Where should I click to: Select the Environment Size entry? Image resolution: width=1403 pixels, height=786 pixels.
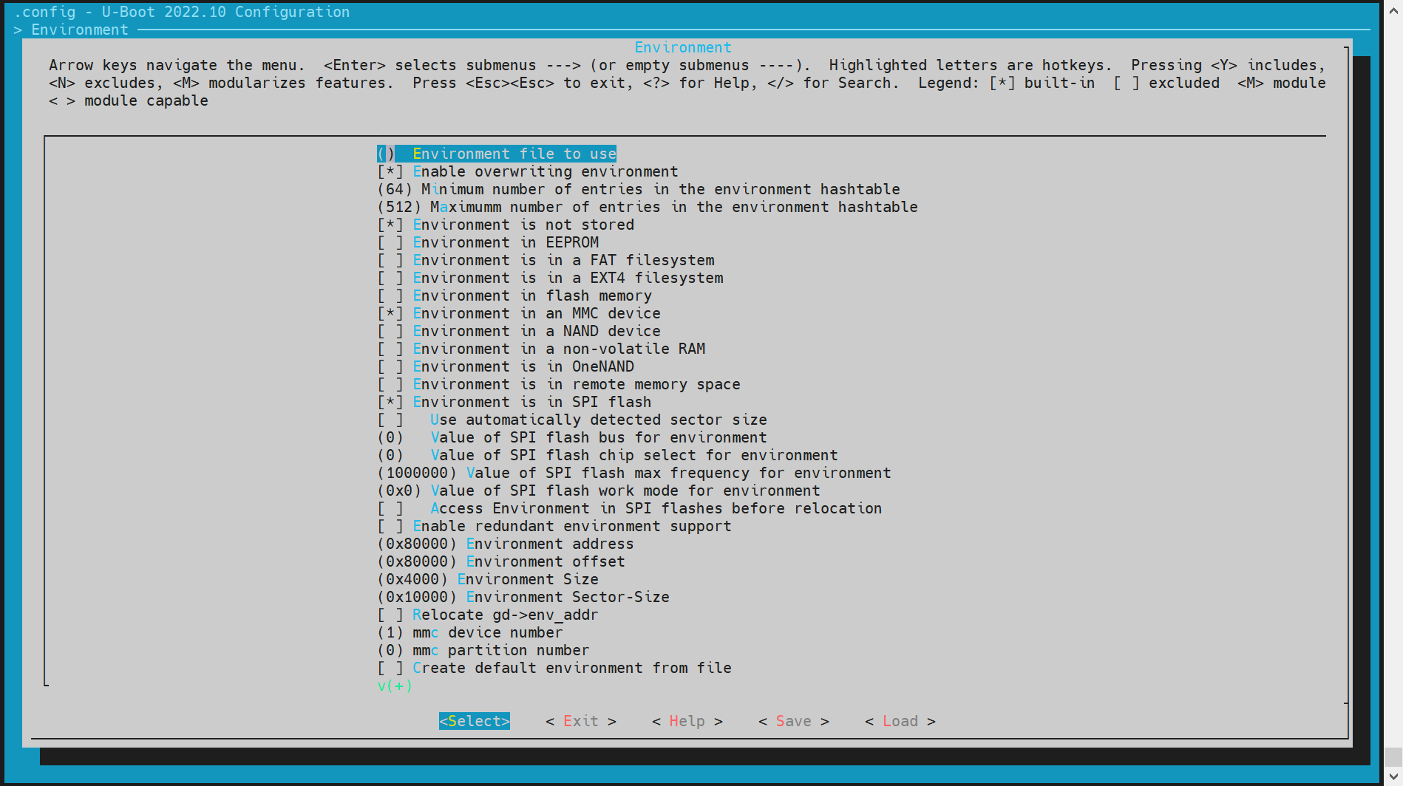click(x=527, y=579)
